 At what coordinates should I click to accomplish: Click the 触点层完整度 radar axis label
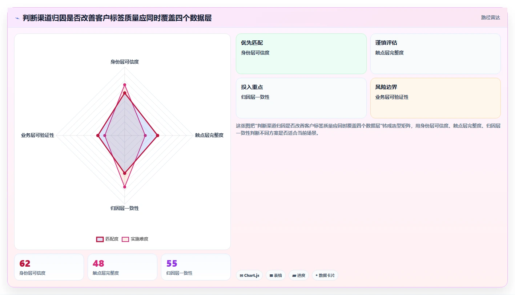pos(209,135)
